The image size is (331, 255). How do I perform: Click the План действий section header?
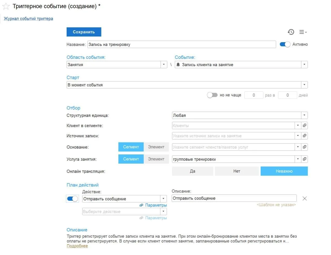[x=82, y=185]
